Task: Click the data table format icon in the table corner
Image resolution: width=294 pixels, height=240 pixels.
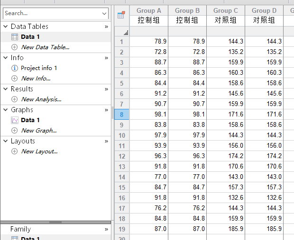Action: (x=121, y=15)
